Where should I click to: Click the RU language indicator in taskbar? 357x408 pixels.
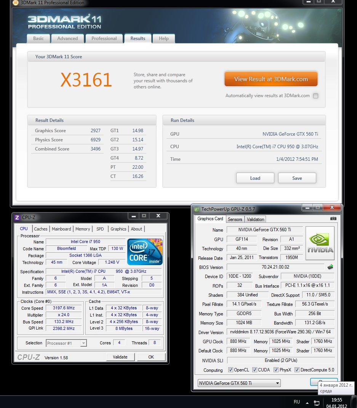pyautogui.click(x=297, y=402)
